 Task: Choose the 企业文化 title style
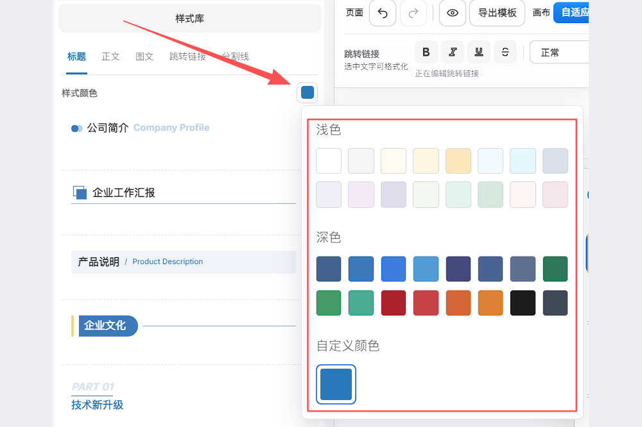[x=184, y=326]
